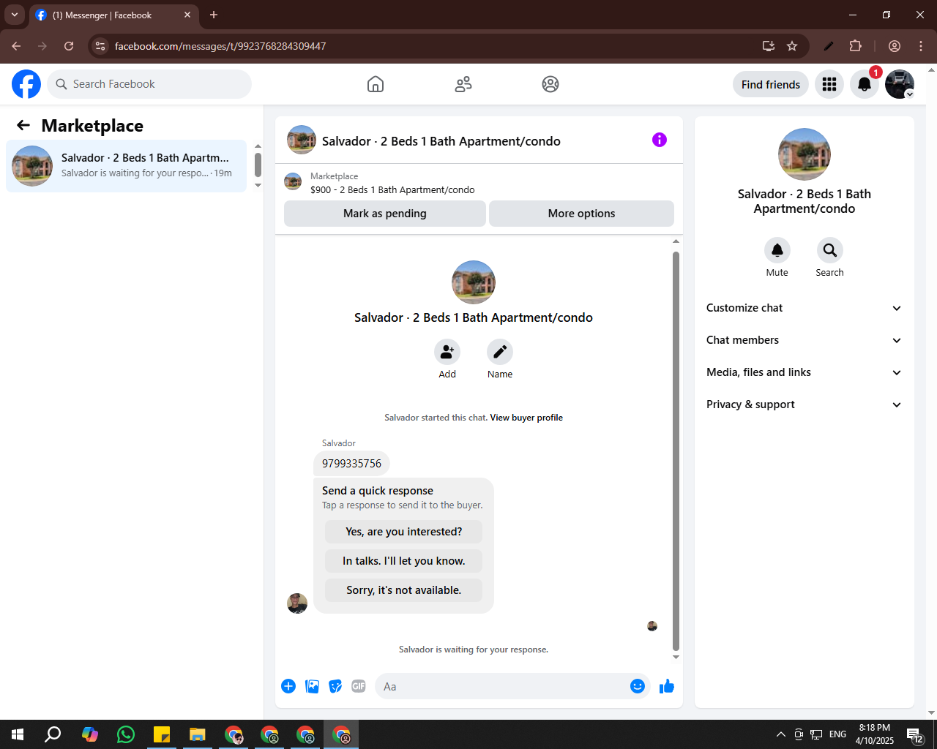This screenshot has height=749, width=937.
Task: Click the $900 listing thumbnail in Marketplace header
Action: click(x=293, y=181)
